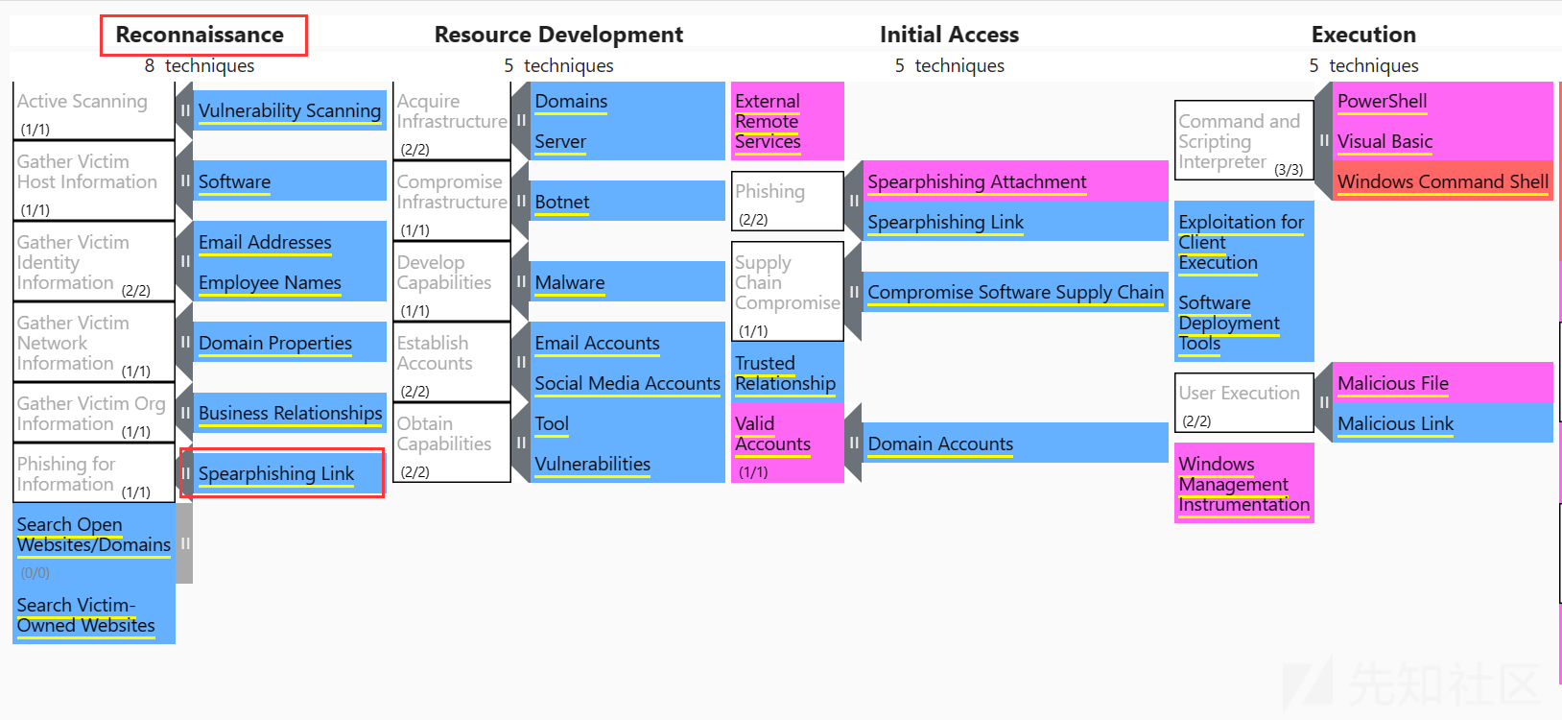Collapse Valid Accounts sub-techniques handle
1562x720 pixels.
[853, 443]
